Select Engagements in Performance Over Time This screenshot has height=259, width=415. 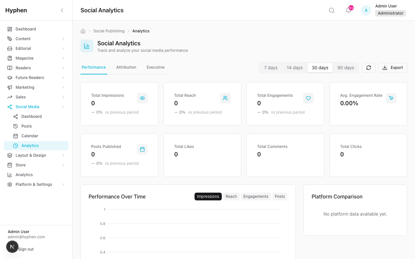point(255,196)
